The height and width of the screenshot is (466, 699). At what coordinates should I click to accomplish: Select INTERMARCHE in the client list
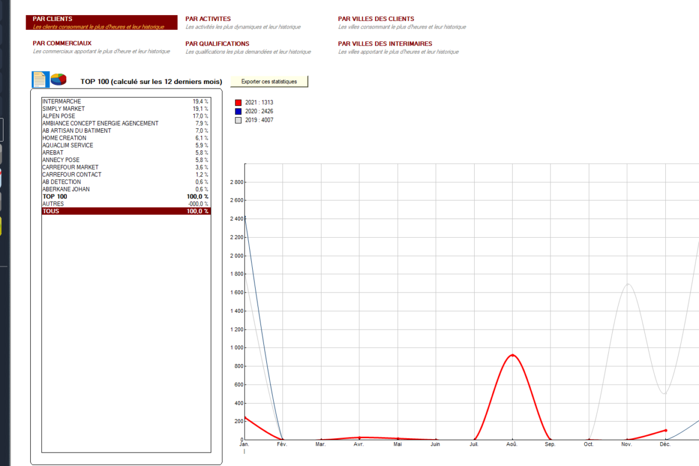pyautogui.click(x=62, y=101)
